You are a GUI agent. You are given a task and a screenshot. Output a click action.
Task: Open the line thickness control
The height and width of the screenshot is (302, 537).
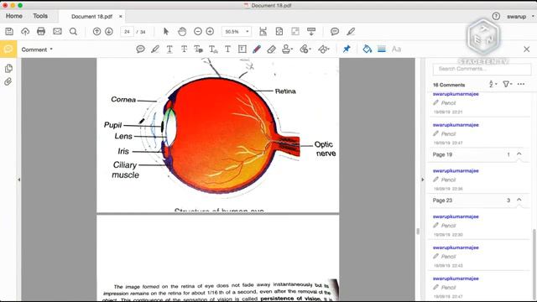click(x=382, y=49)
